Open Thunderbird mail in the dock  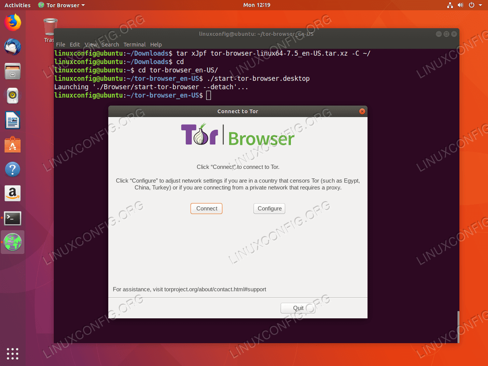[x=13, y=47]
